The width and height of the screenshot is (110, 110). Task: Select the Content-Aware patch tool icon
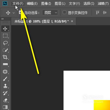click(5, 71)
